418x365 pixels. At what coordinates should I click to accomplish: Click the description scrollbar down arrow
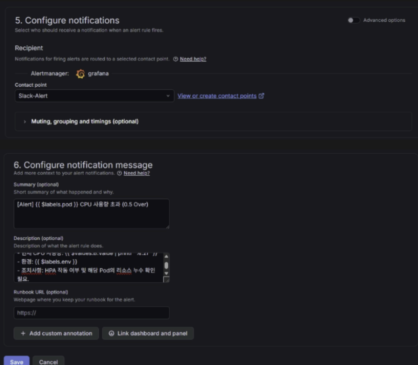click(x=167, y=273)
